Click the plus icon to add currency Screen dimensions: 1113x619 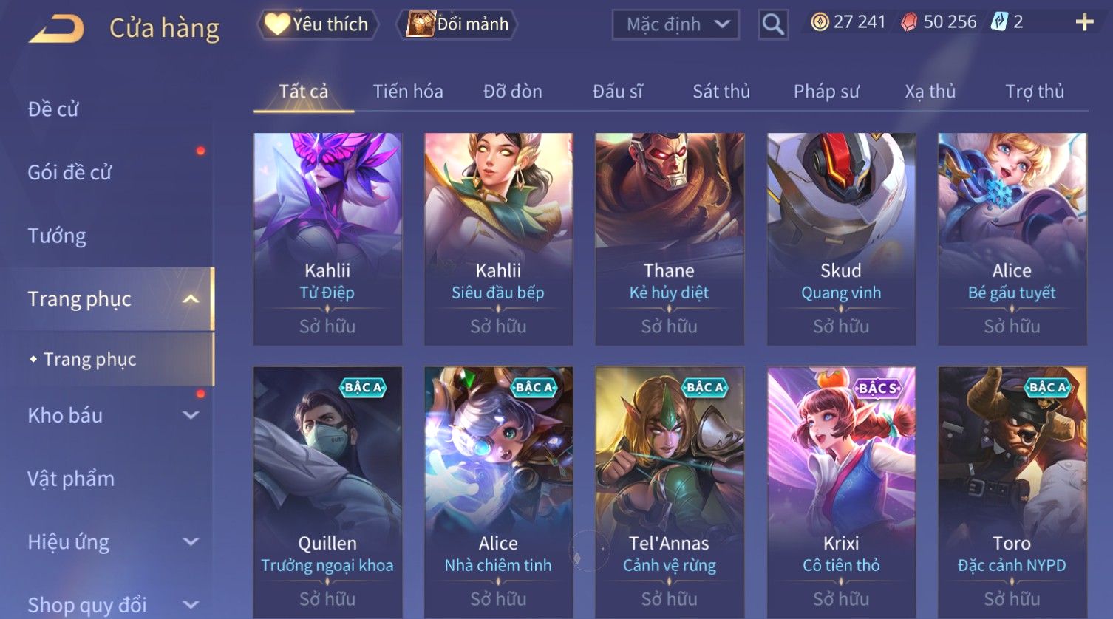(1084, 22)
